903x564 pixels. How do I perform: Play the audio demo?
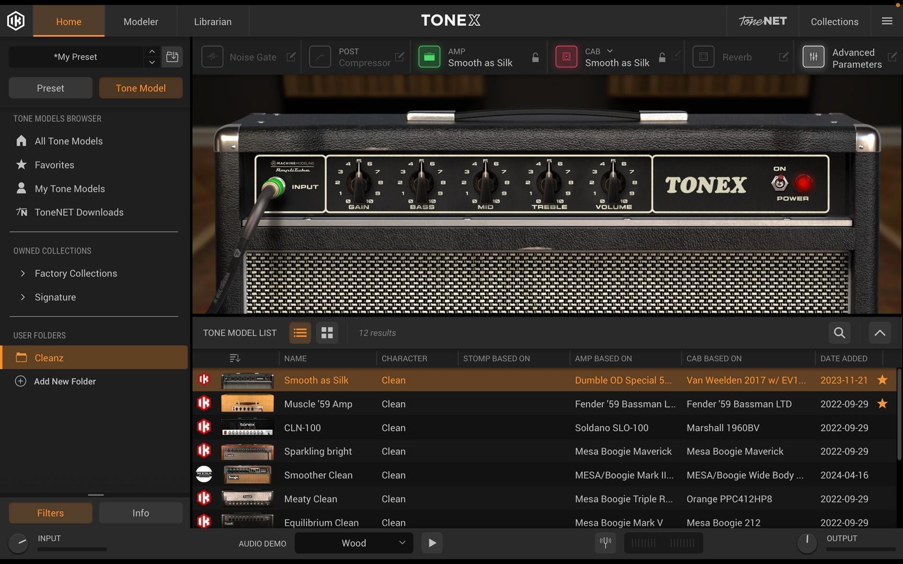432,543
